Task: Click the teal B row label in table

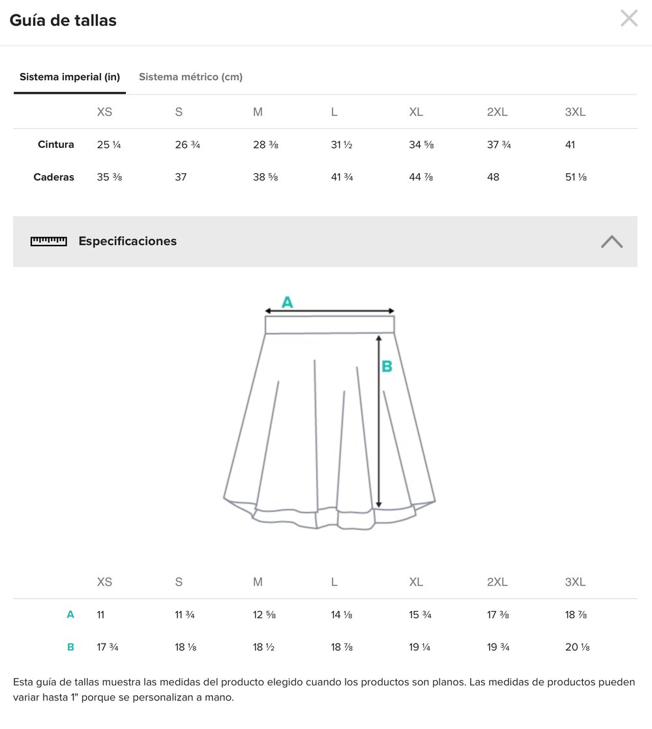Action: point(70,647)
